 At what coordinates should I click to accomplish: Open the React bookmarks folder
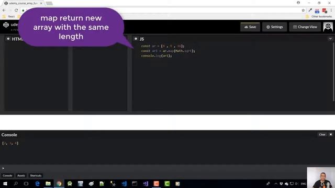point(9,16)
